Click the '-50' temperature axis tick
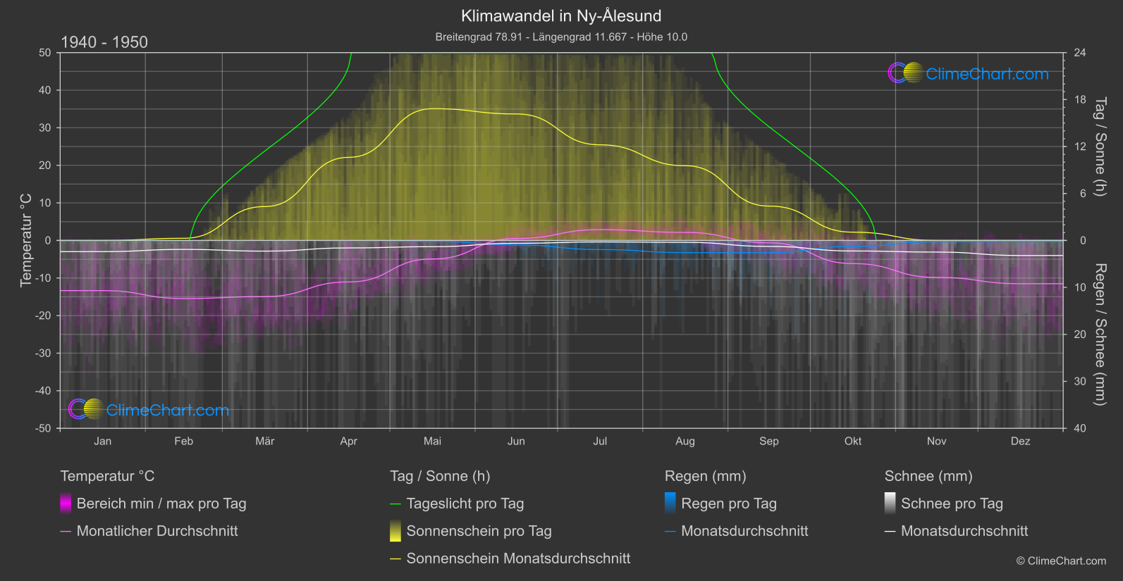 coord(43,428)
